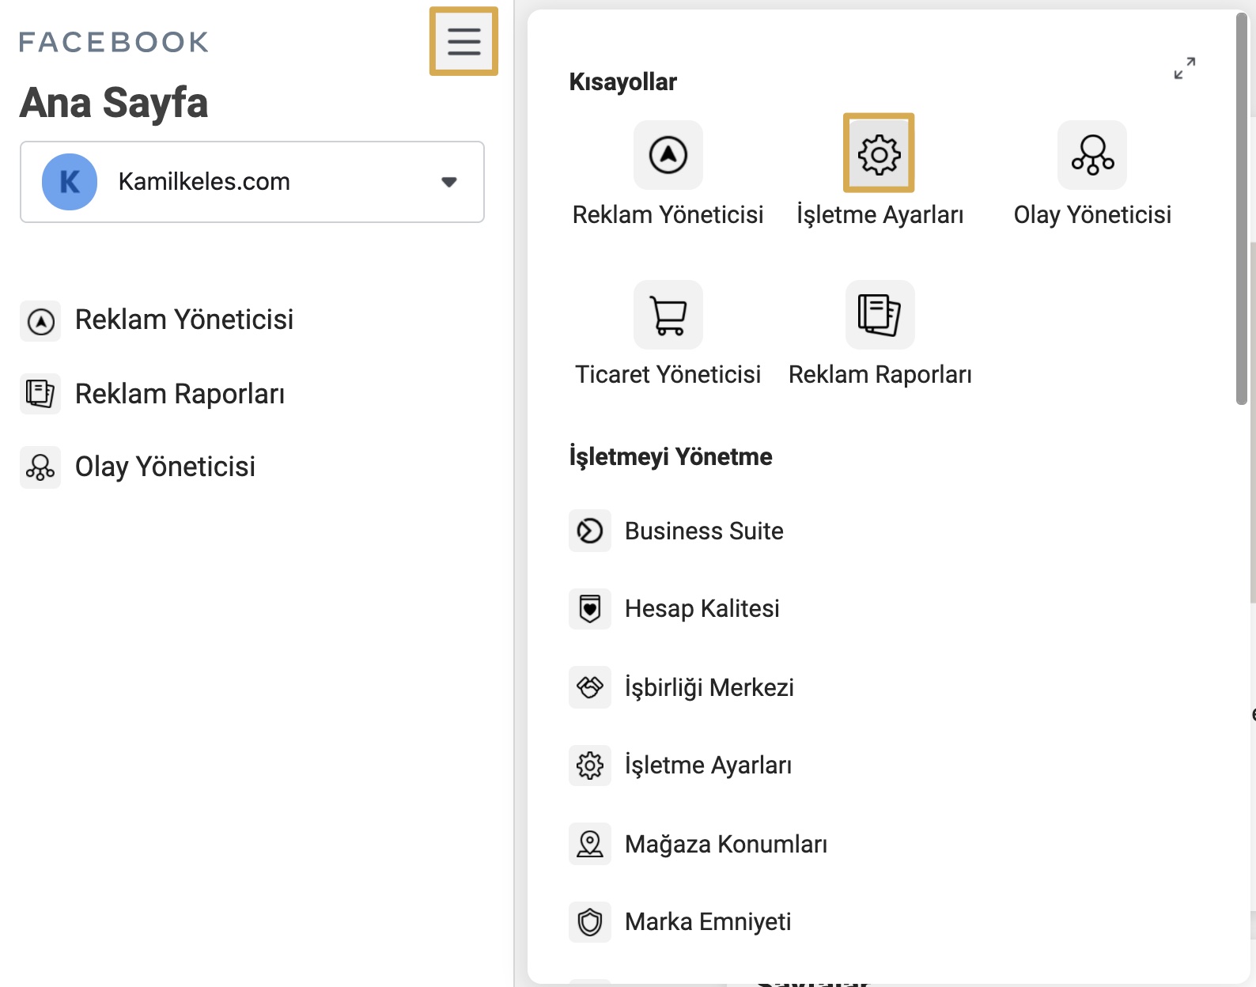
Task: Click the İşletme Ayarları gear icon in the list
Action: [590, 765]
